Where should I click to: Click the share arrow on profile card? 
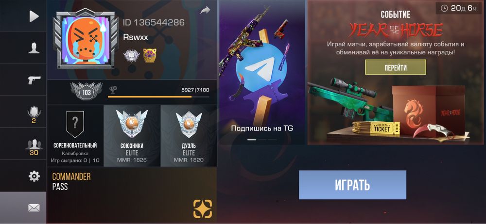[x=205, y=10]
